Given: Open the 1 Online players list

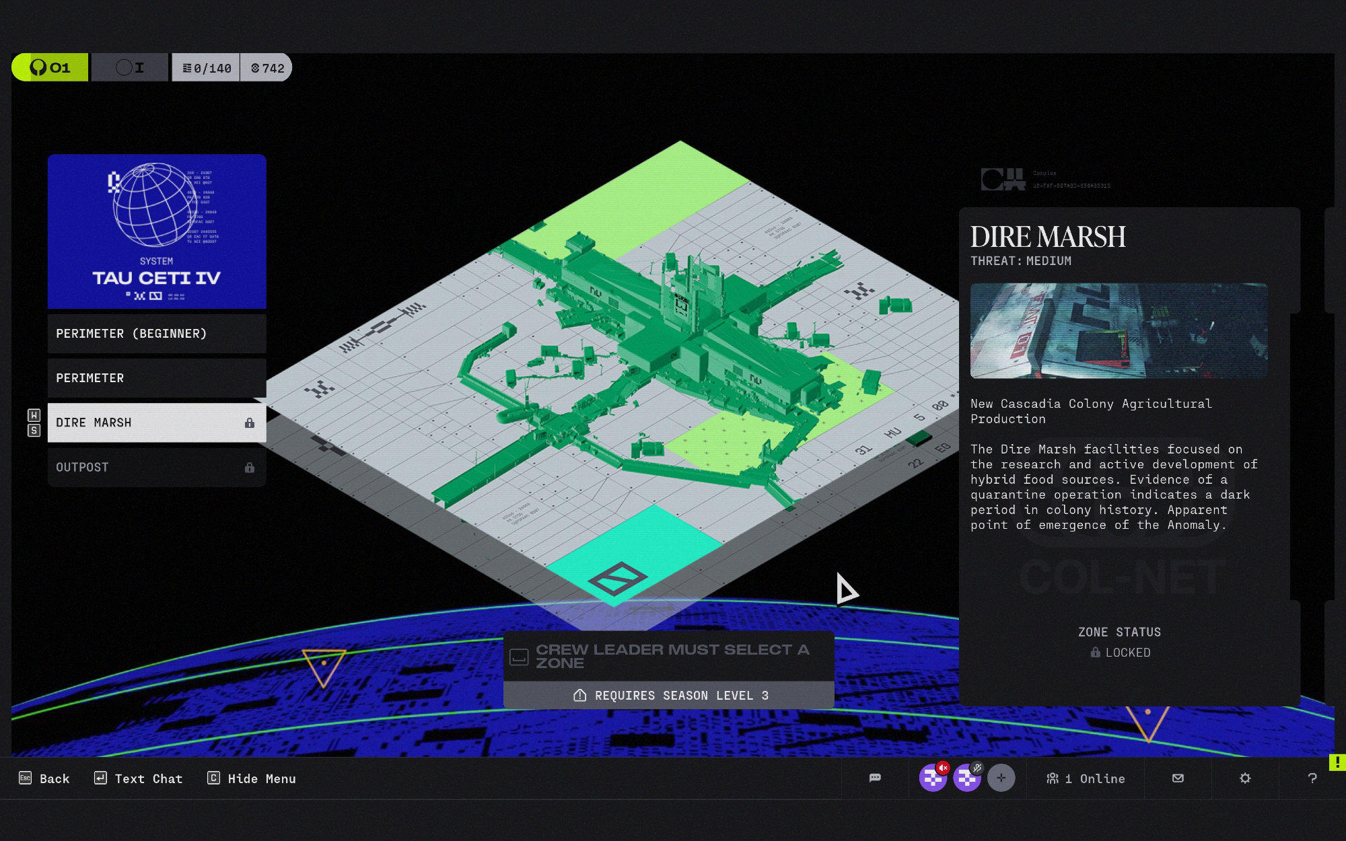Looking at the screenshot, I should coord(1086,778).
